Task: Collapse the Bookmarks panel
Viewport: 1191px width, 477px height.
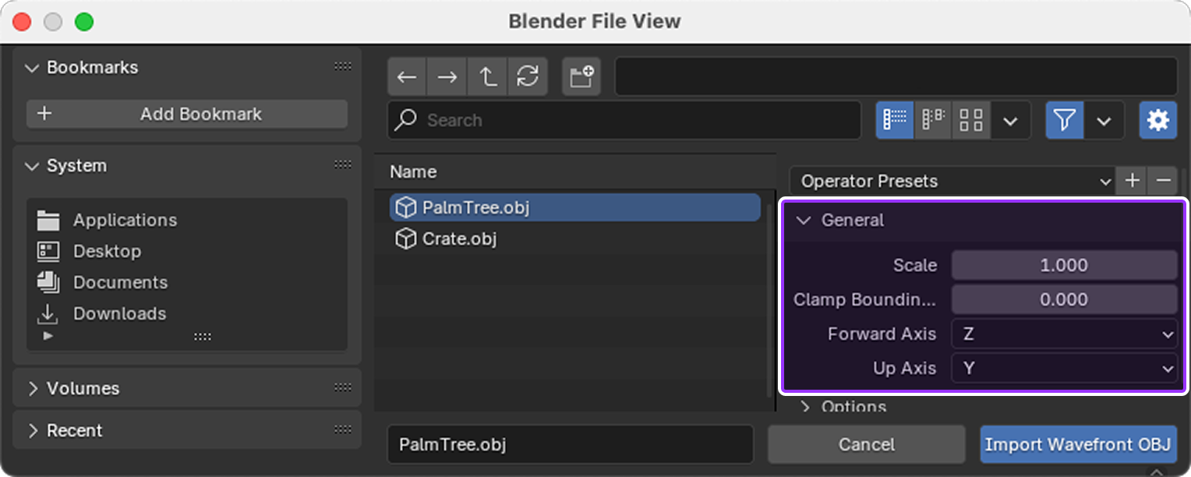Action: [x=32, y=68]
